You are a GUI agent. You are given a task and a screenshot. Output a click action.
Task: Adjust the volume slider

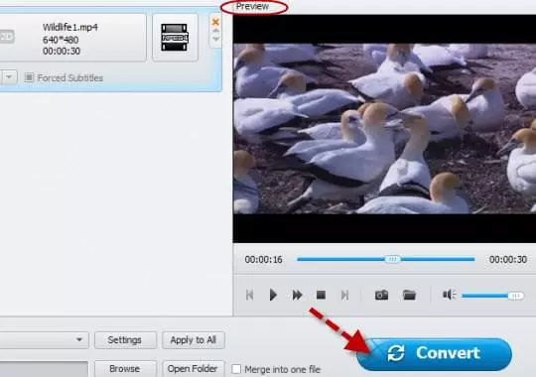[492, 296]
